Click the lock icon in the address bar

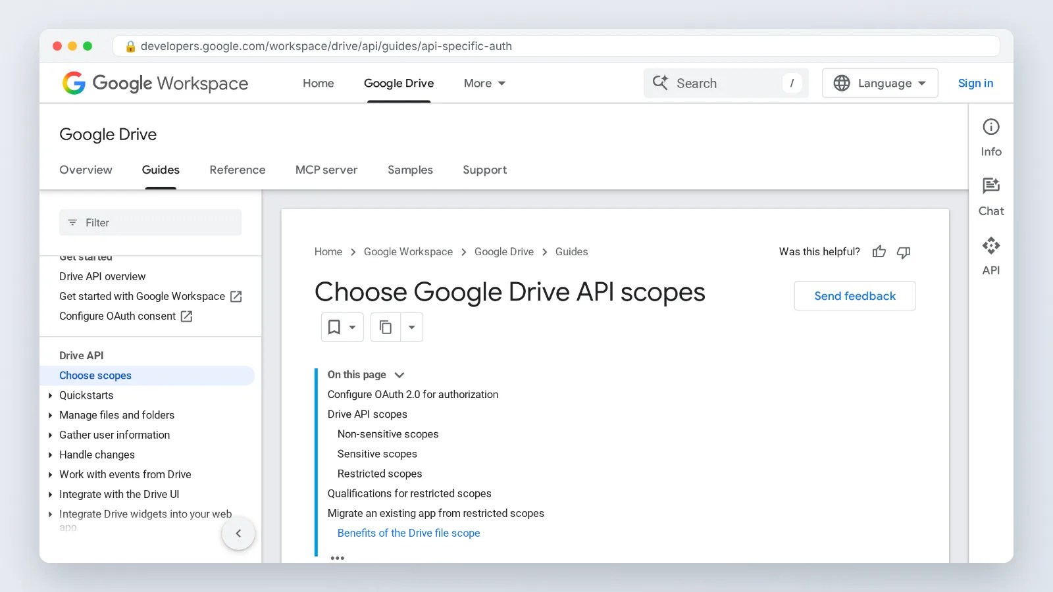point(130,46)
